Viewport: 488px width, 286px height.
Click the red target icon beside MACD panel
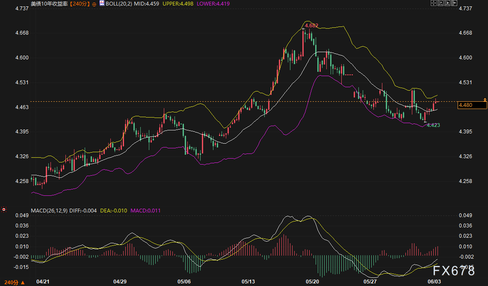click(x=4, y=209)
